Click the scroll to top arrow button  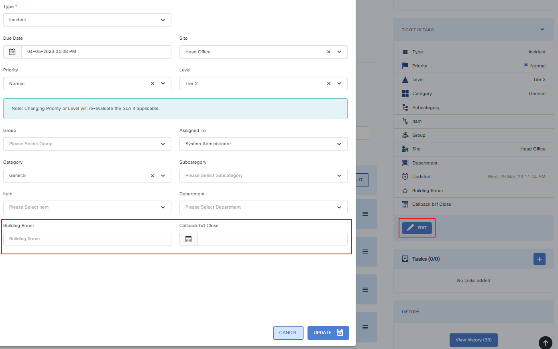[x=545, y=343]
